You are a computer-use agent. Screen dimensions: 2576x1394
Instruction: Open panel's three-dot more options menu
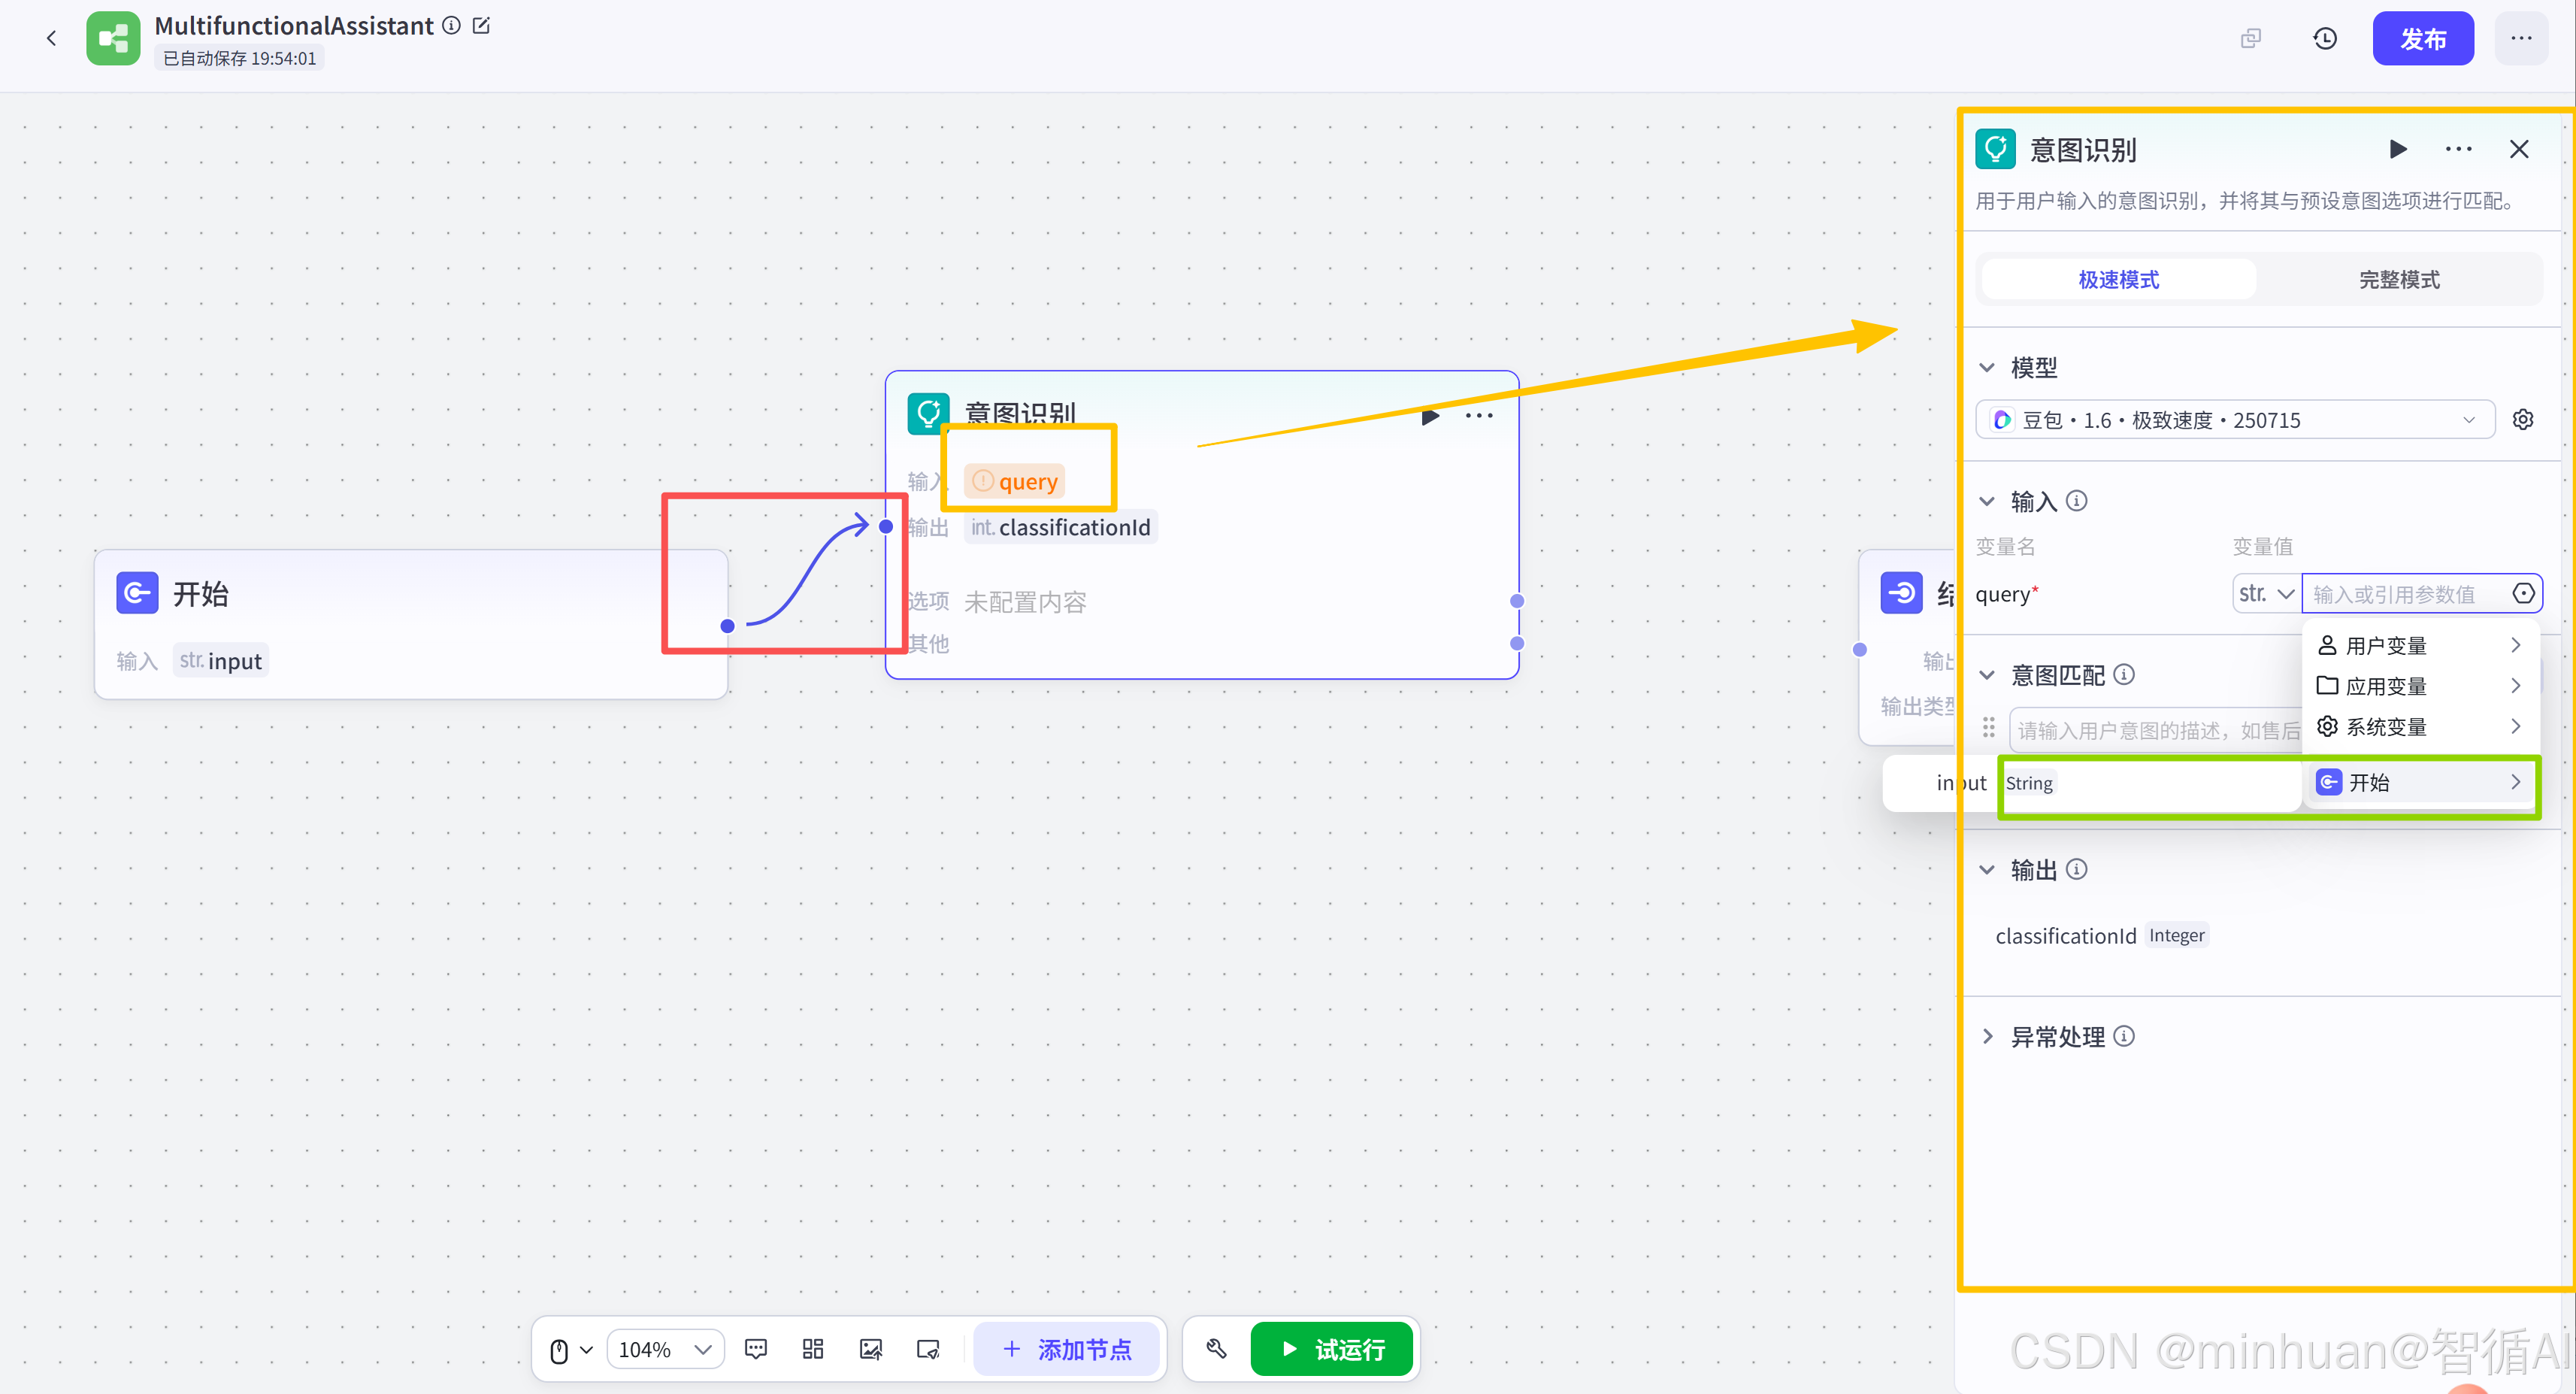point(2458,150)
